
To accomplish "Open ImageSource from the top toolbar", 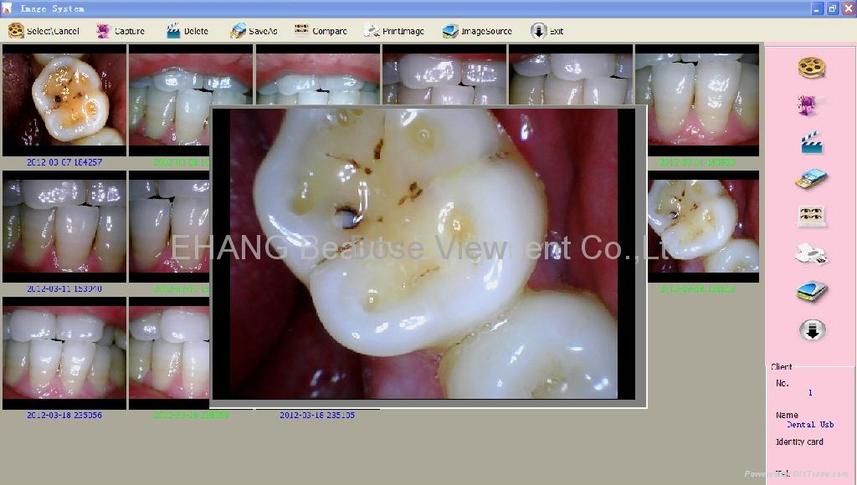I will coord(477,31).
